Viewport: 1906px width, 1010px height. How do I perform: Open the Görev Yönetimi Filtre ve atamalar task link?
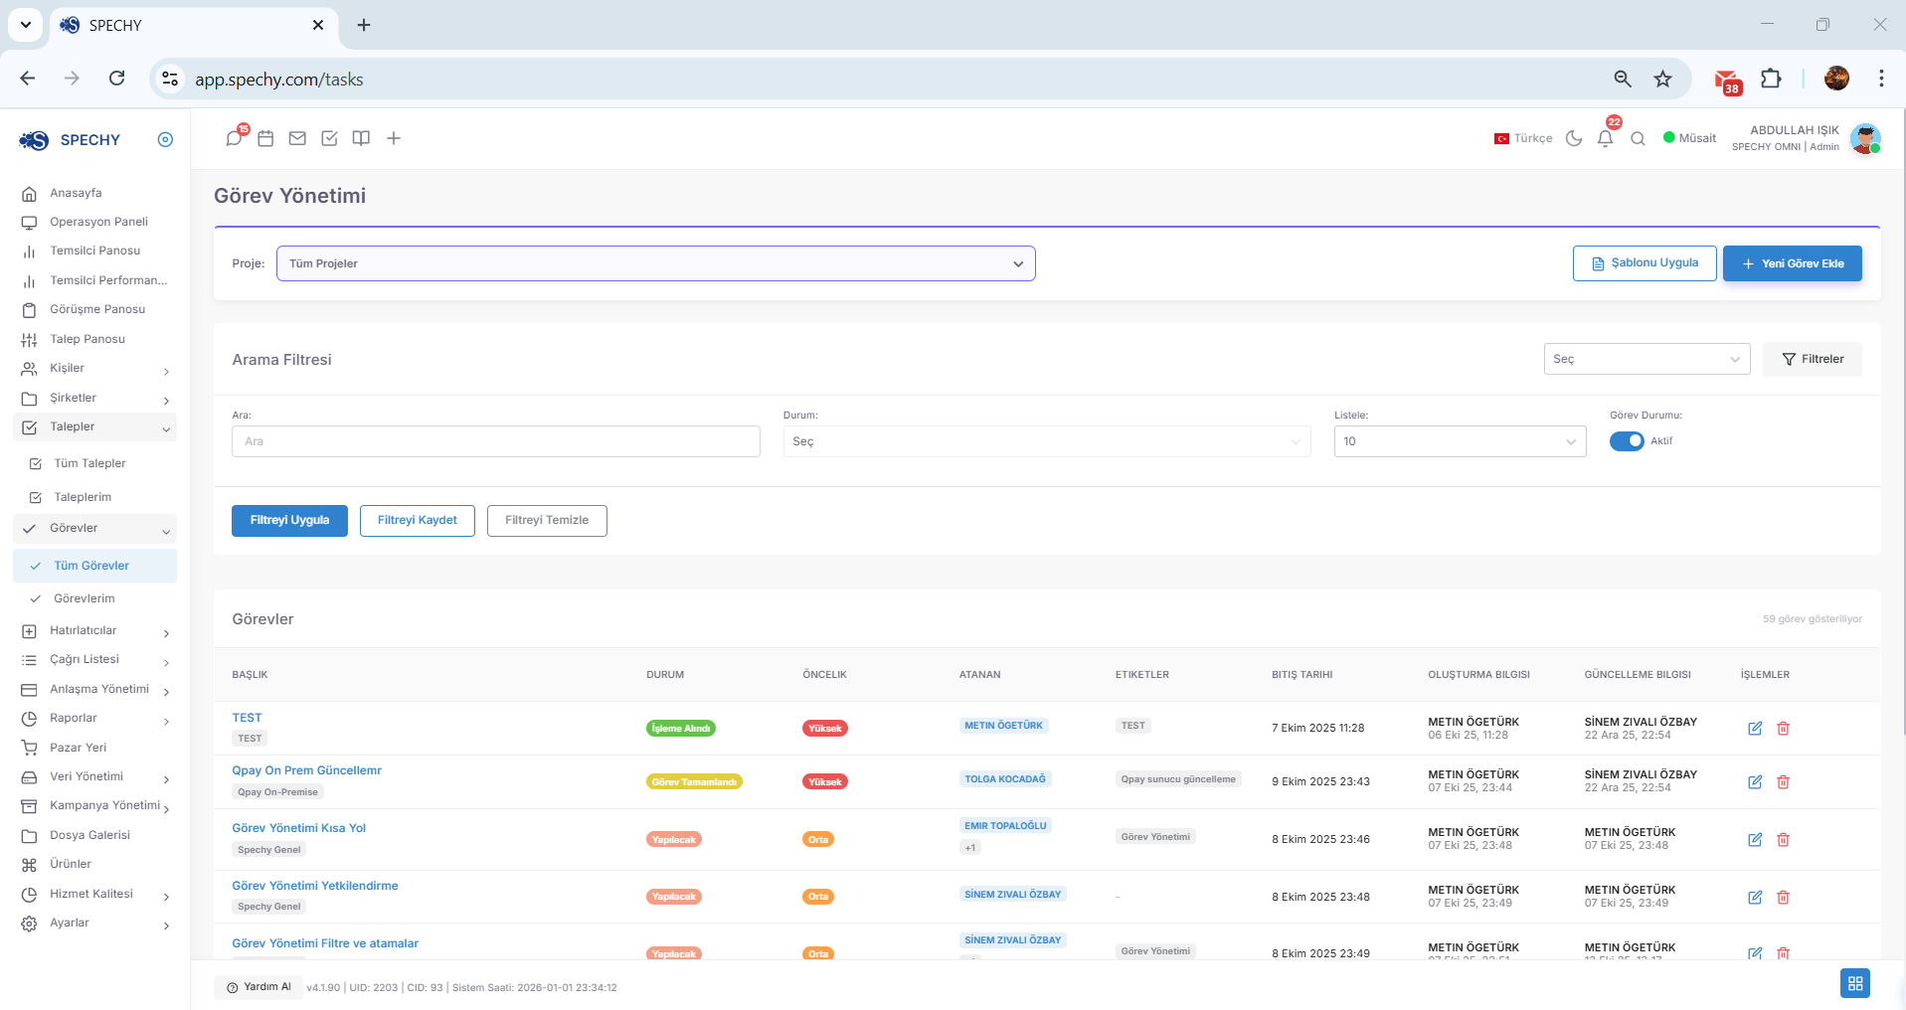[325, 943]
